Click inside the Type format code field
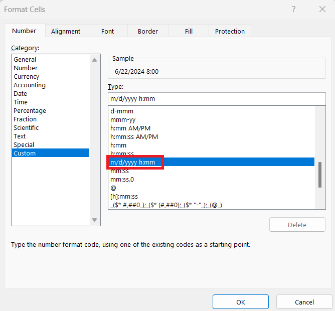Screen dimensions: 335x311 217,99
